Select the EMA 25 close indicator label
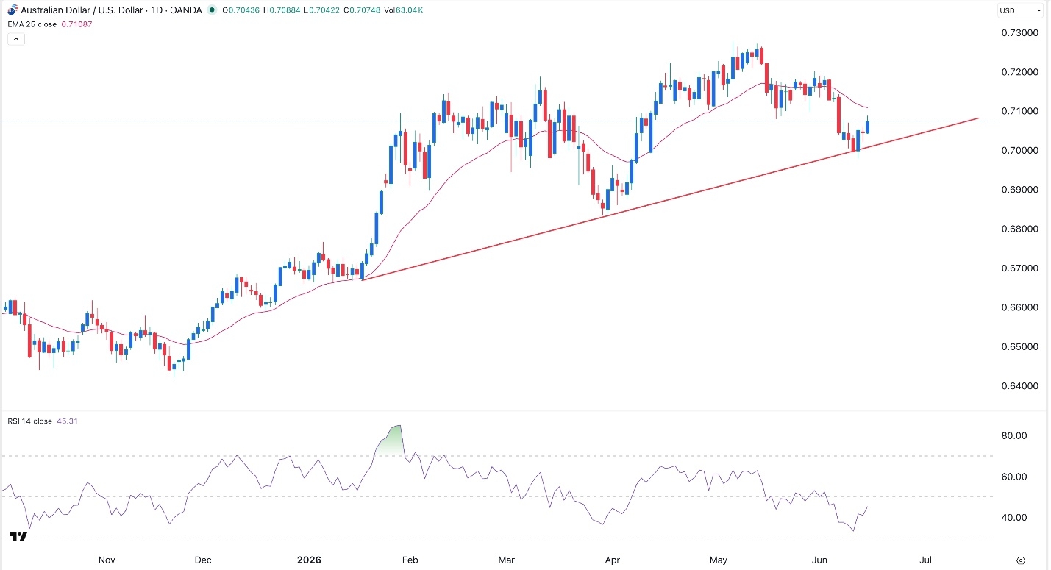The width and height of the screenshot is (1051, 570). (32, 24)
